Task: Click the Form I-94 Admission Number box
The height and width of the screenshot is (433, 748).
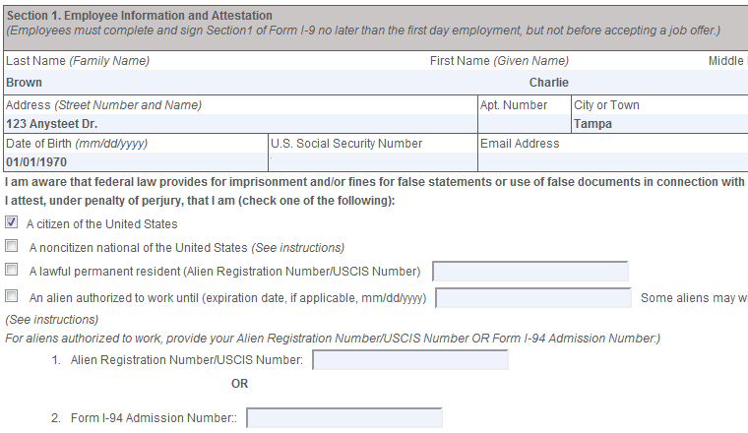Action: 344,418
